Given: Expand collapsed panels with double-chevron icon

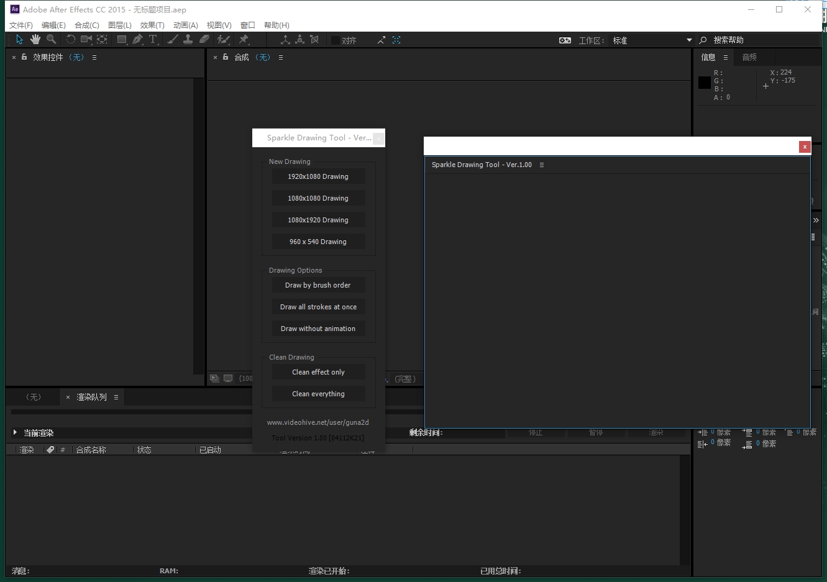Looking at the screenshot, I should [x=816, y=220].
